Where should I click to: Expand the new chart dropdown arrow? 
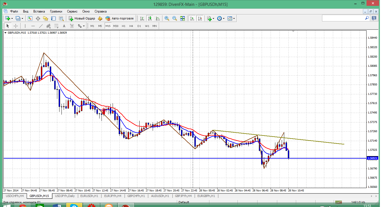(x=13, y=18)
